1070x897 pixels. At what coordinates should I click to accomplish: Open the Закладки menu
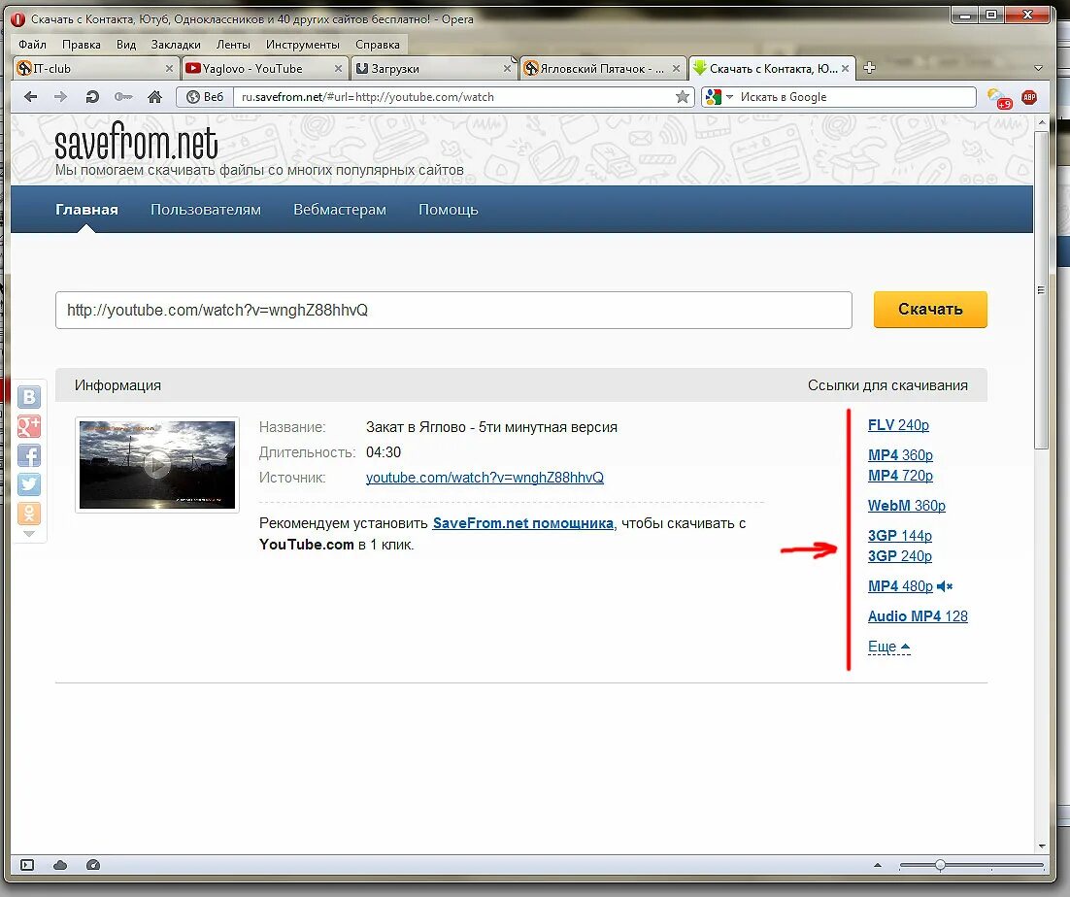[x=176, y=45]
